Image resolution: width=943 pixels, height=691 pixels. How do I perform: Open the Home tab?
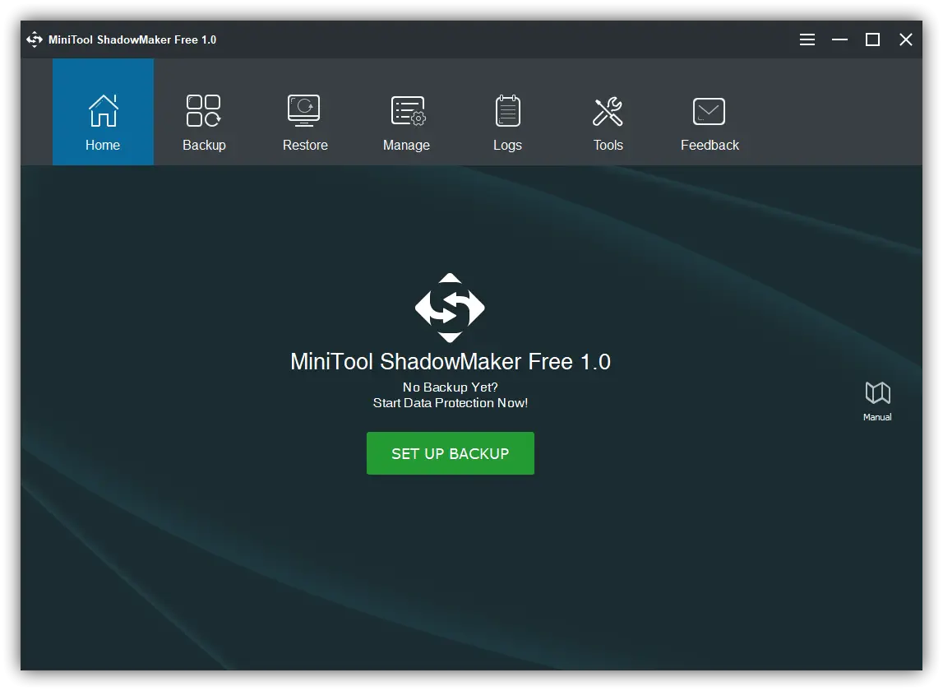point(103,112)
